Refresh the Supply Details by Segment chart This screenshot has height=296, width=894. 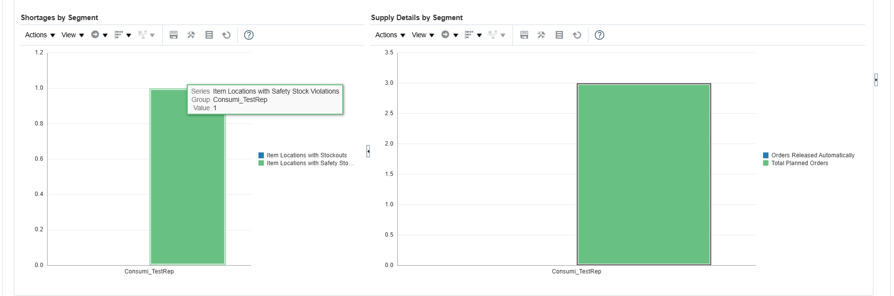[x=577, y=35]
